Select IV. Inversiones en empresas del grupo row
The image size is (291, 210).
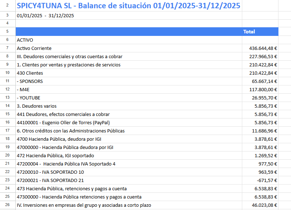129,205
